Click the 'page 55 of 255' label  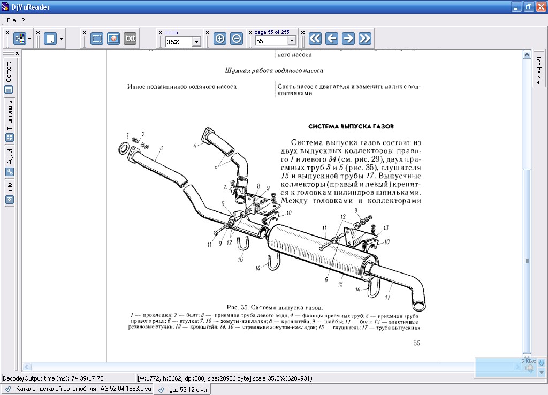(x=271, y=32)
